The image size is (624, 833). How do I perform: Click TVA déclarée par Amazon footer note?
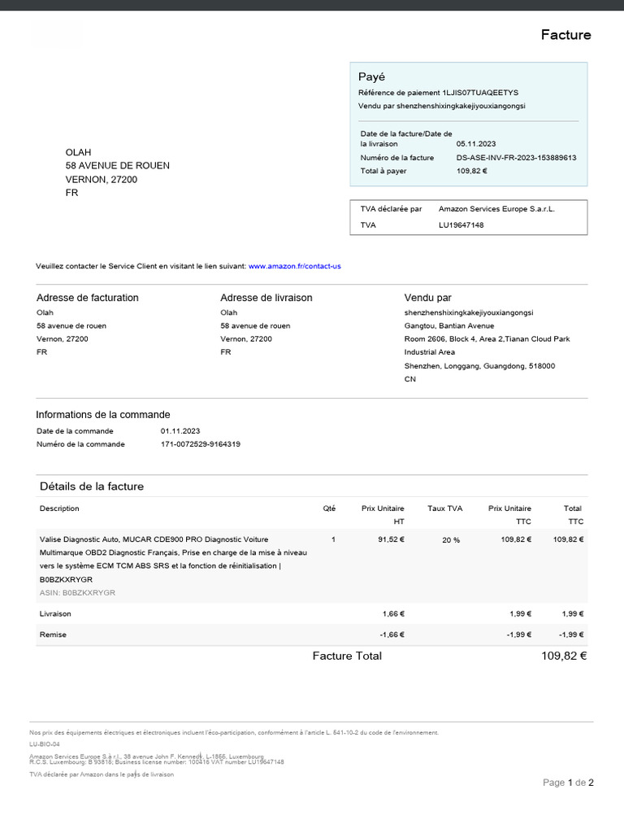coord(102,774)
